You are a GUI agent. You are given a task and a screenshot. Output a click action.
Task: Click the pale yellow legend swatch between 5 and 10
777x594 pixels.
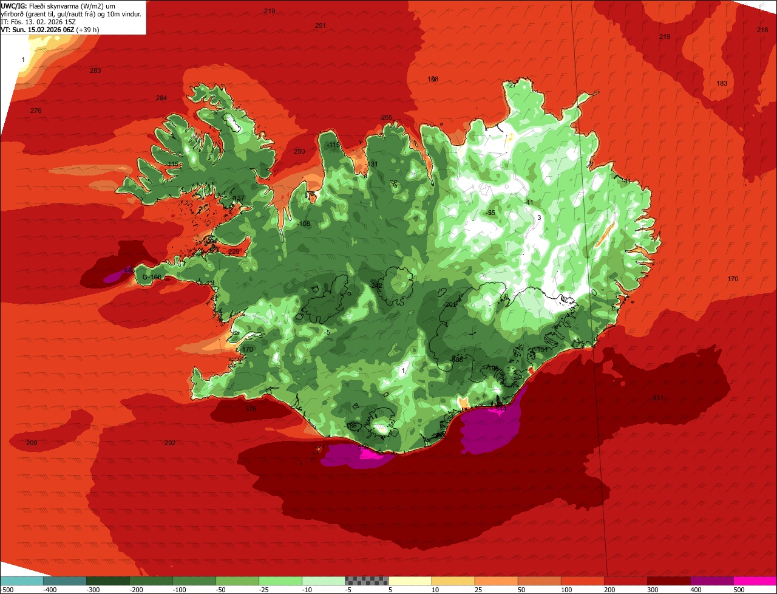[409, 581]
